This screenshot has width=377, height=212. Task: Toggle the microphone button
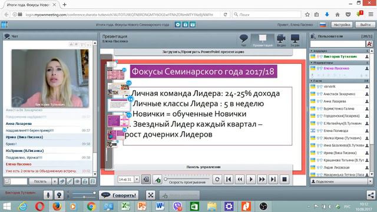[x=48, y=195]
